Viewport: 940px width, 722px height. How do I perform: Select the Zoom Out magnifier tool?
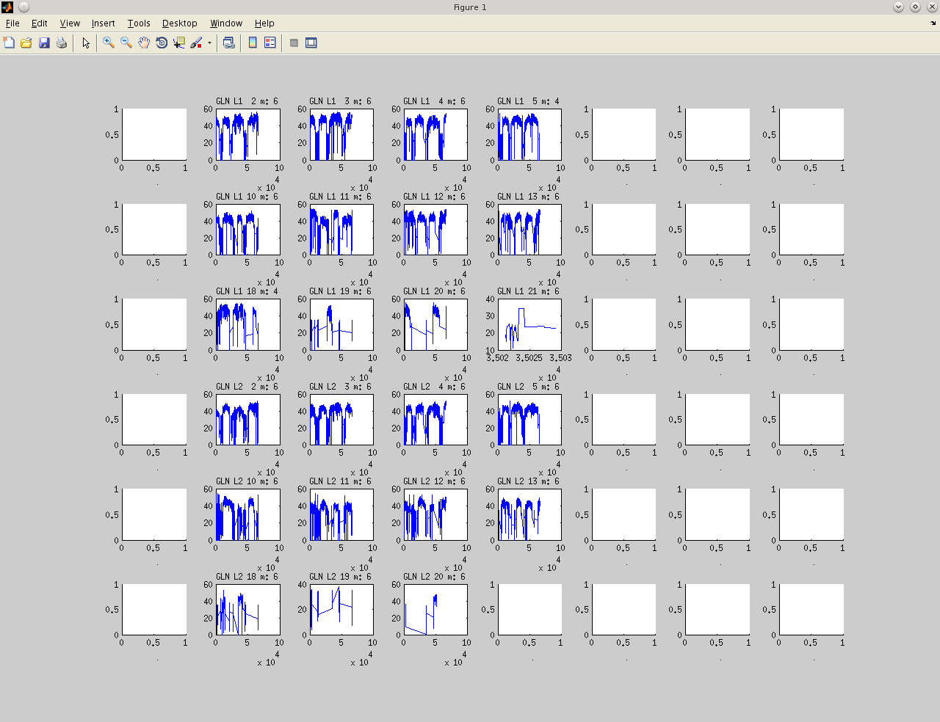126,43
